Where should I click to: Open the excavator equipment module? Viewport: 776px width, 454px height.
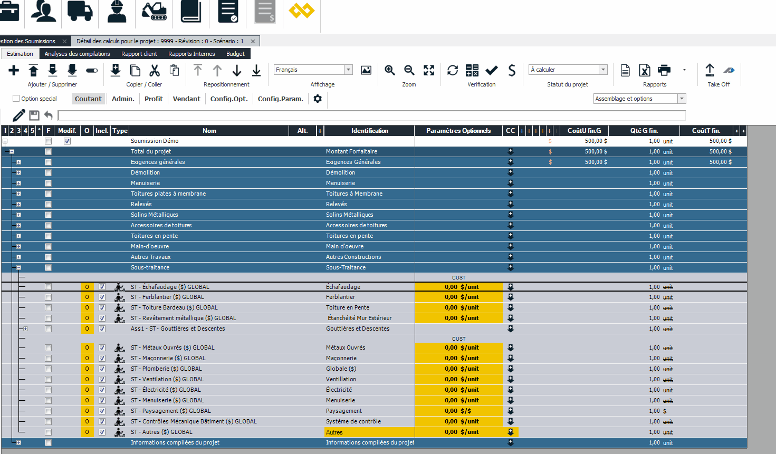tap(155, 11)
